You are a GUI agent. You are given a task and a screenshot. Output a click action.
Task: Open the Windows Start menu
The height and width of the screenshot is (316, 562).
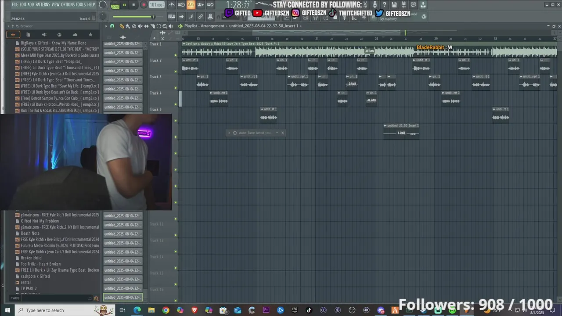point(7,310)
